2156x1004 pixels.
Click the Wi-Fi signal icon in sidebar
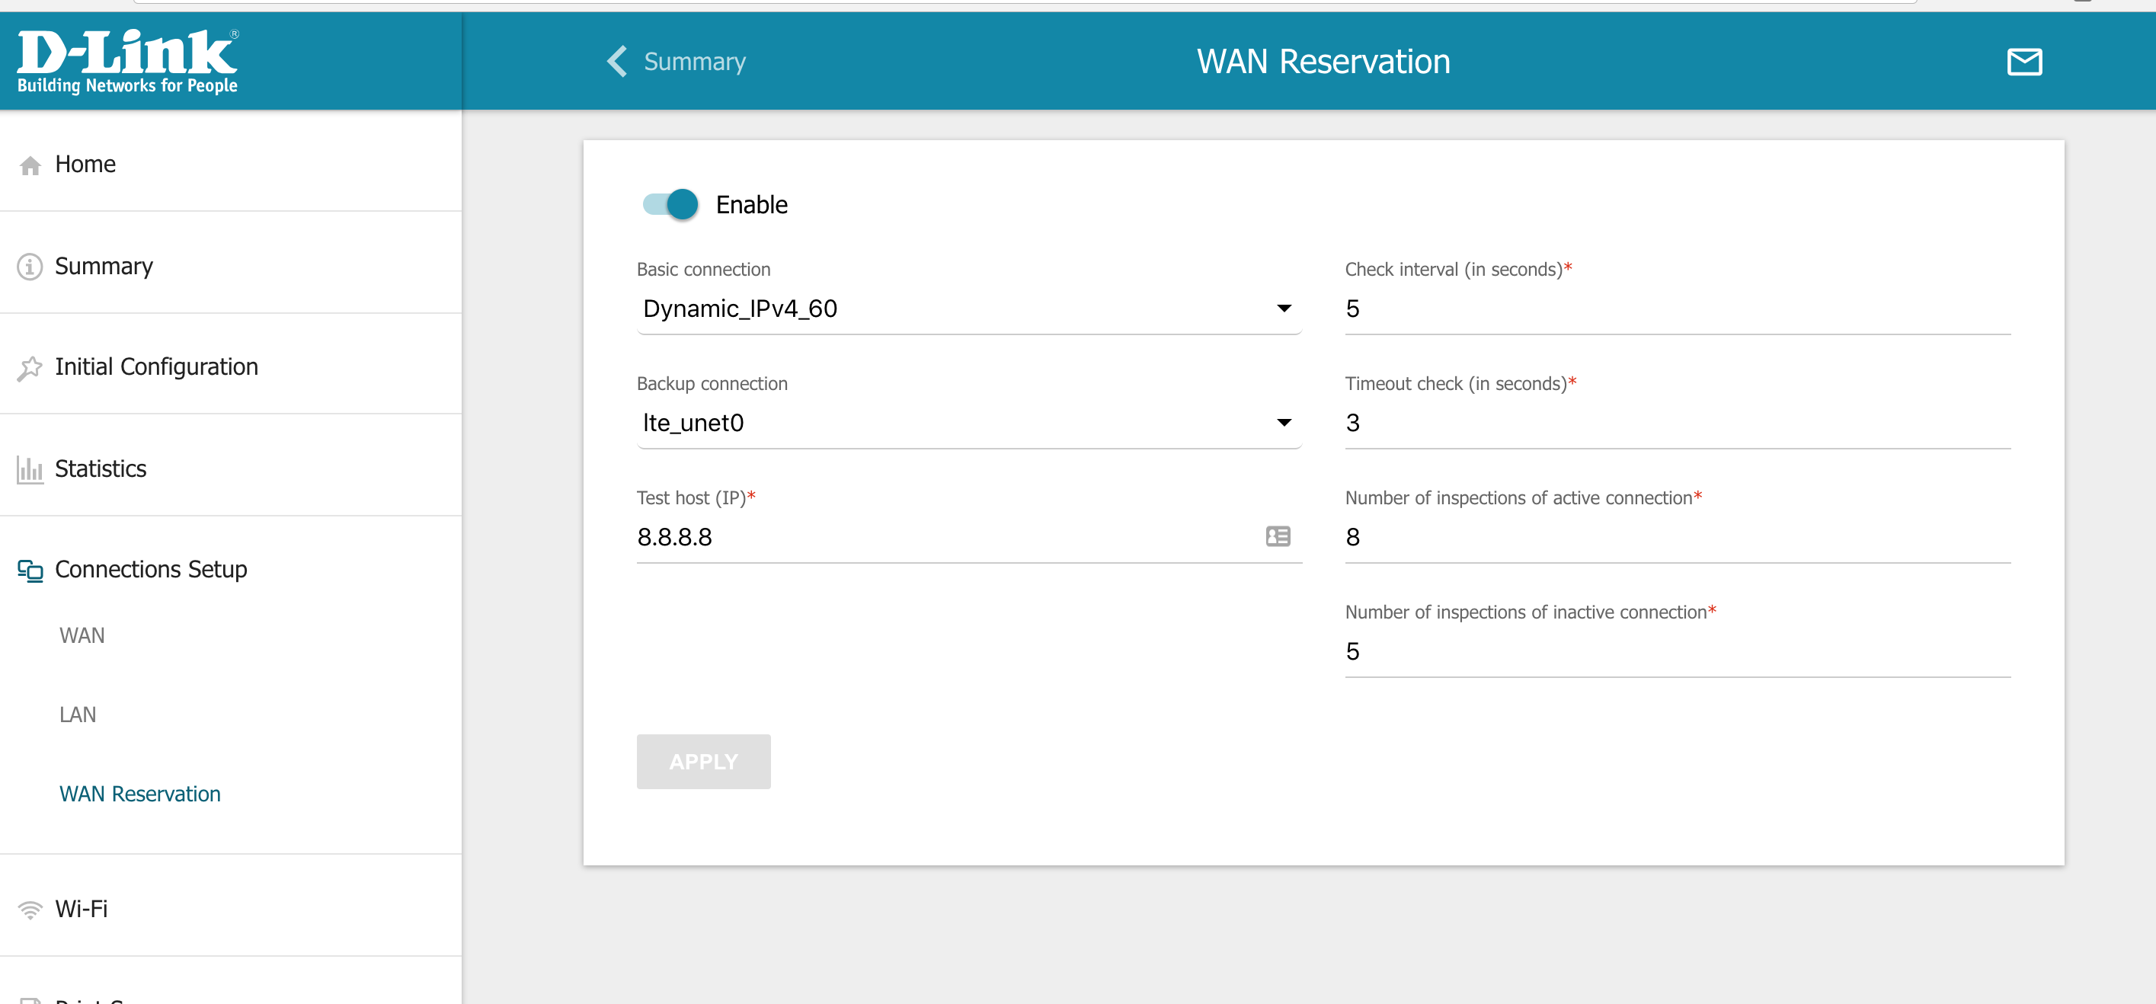[x=30, y=910]
